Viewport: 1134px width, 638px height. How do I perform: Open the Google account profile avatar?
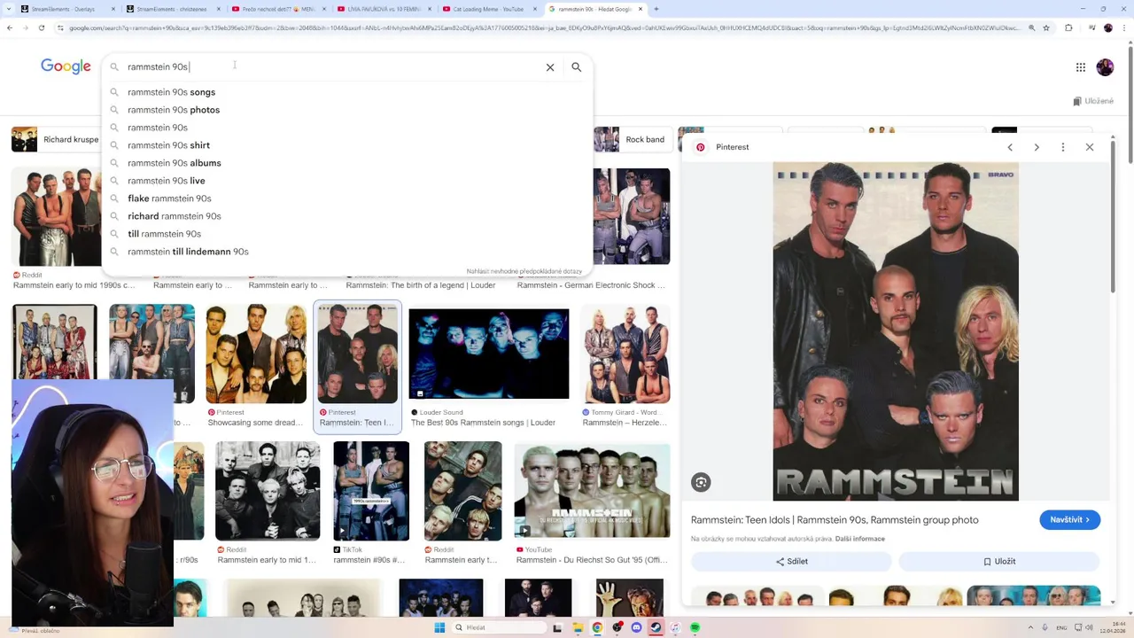click(1105, 67)
